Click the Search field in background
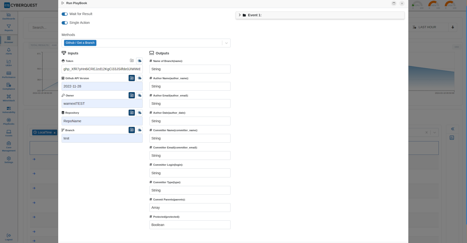 coord(43,27)
